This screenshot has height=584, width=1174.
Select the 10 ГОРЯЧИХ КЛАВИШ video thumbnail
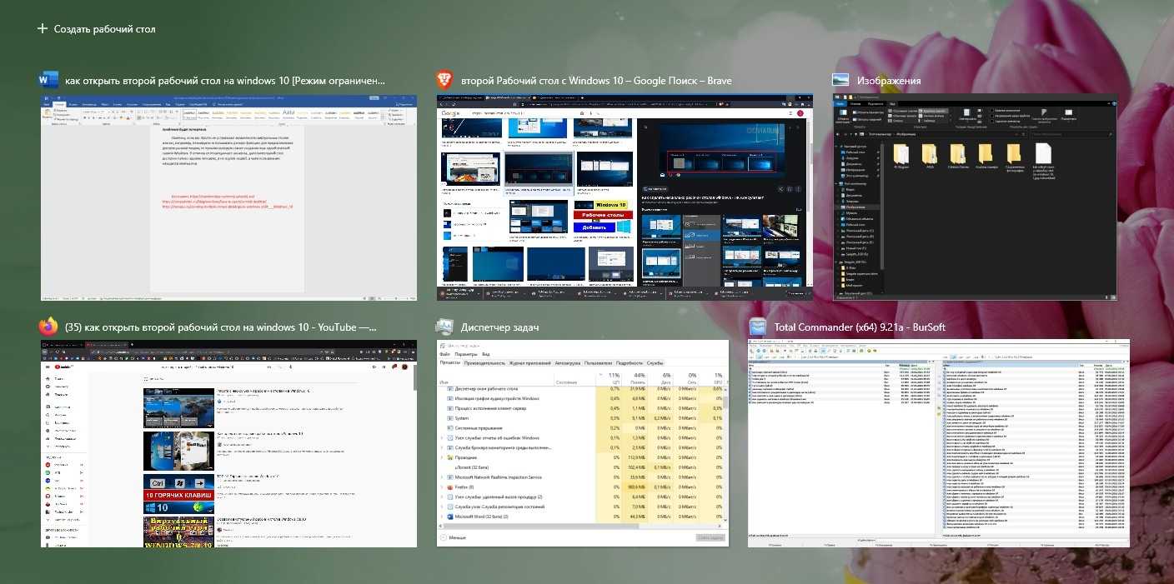[x=177, y=494]
